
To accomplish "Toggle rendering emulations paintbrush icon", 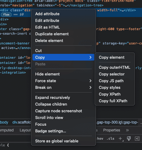I will click(x=129, y=138).
